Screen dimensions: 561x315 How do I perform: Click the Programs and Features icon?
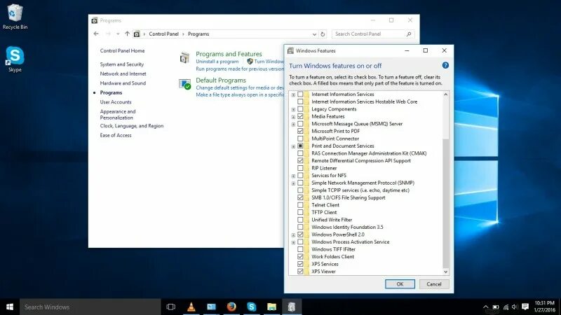pos(185,57)
